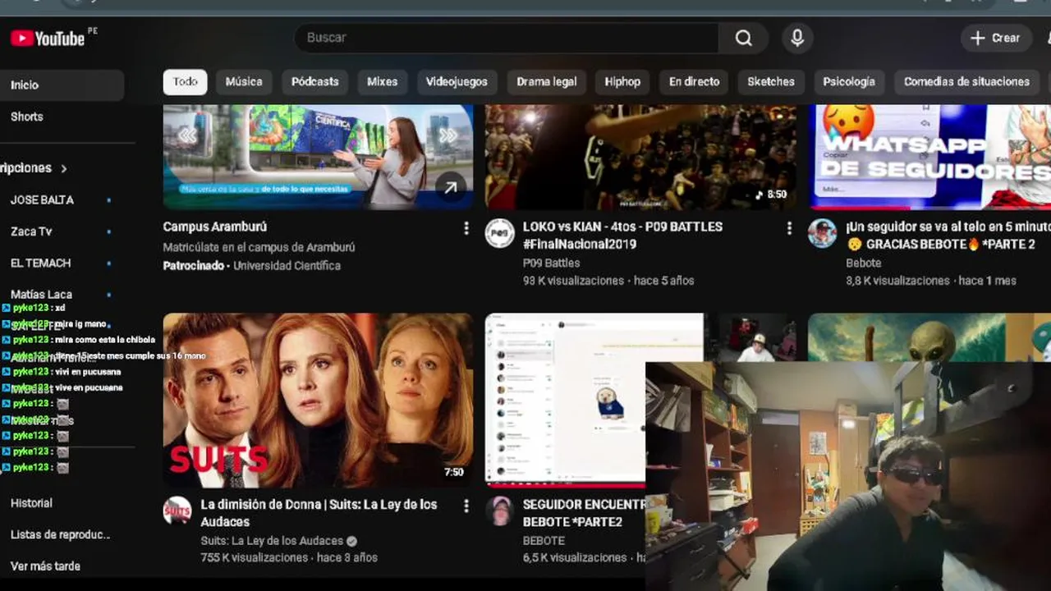This screenshot has height=591, width=1051.
Task: Click the search magnifier button
Action: (x=743, y=38)
